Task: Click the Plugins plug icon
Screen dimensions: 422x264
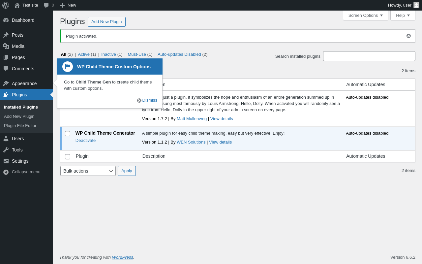Action: point(6,95)
